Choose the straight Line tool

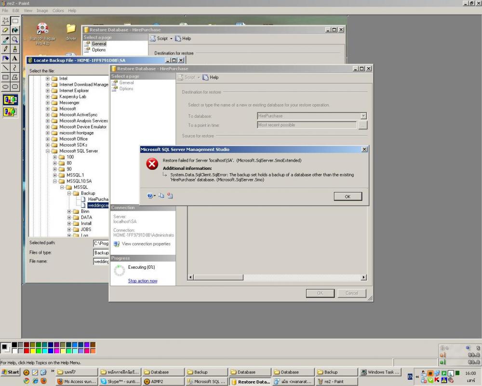5,68
